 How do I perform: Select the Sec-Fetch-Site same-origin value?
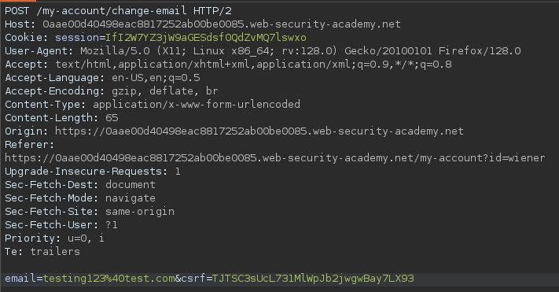click(140, 211)
